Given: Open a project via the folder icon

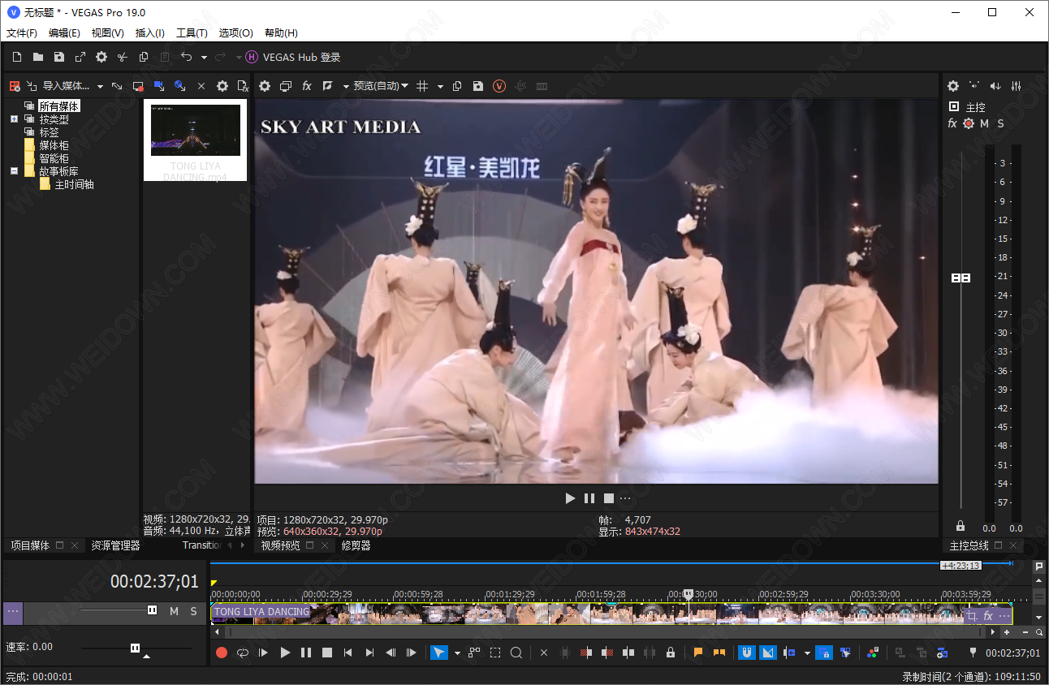Looking at the screenshot, I should click(38, 57).
